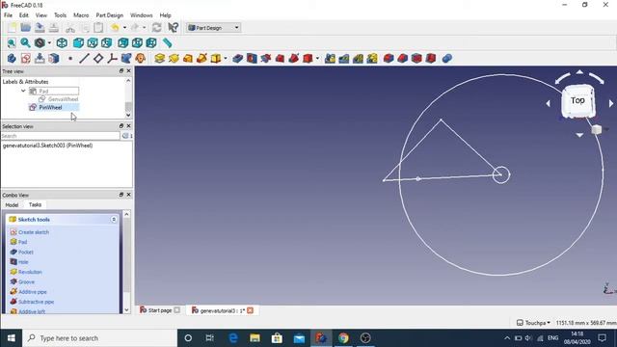Activate the What's This help cursor
Screen dimensions: 617x347
173,28
